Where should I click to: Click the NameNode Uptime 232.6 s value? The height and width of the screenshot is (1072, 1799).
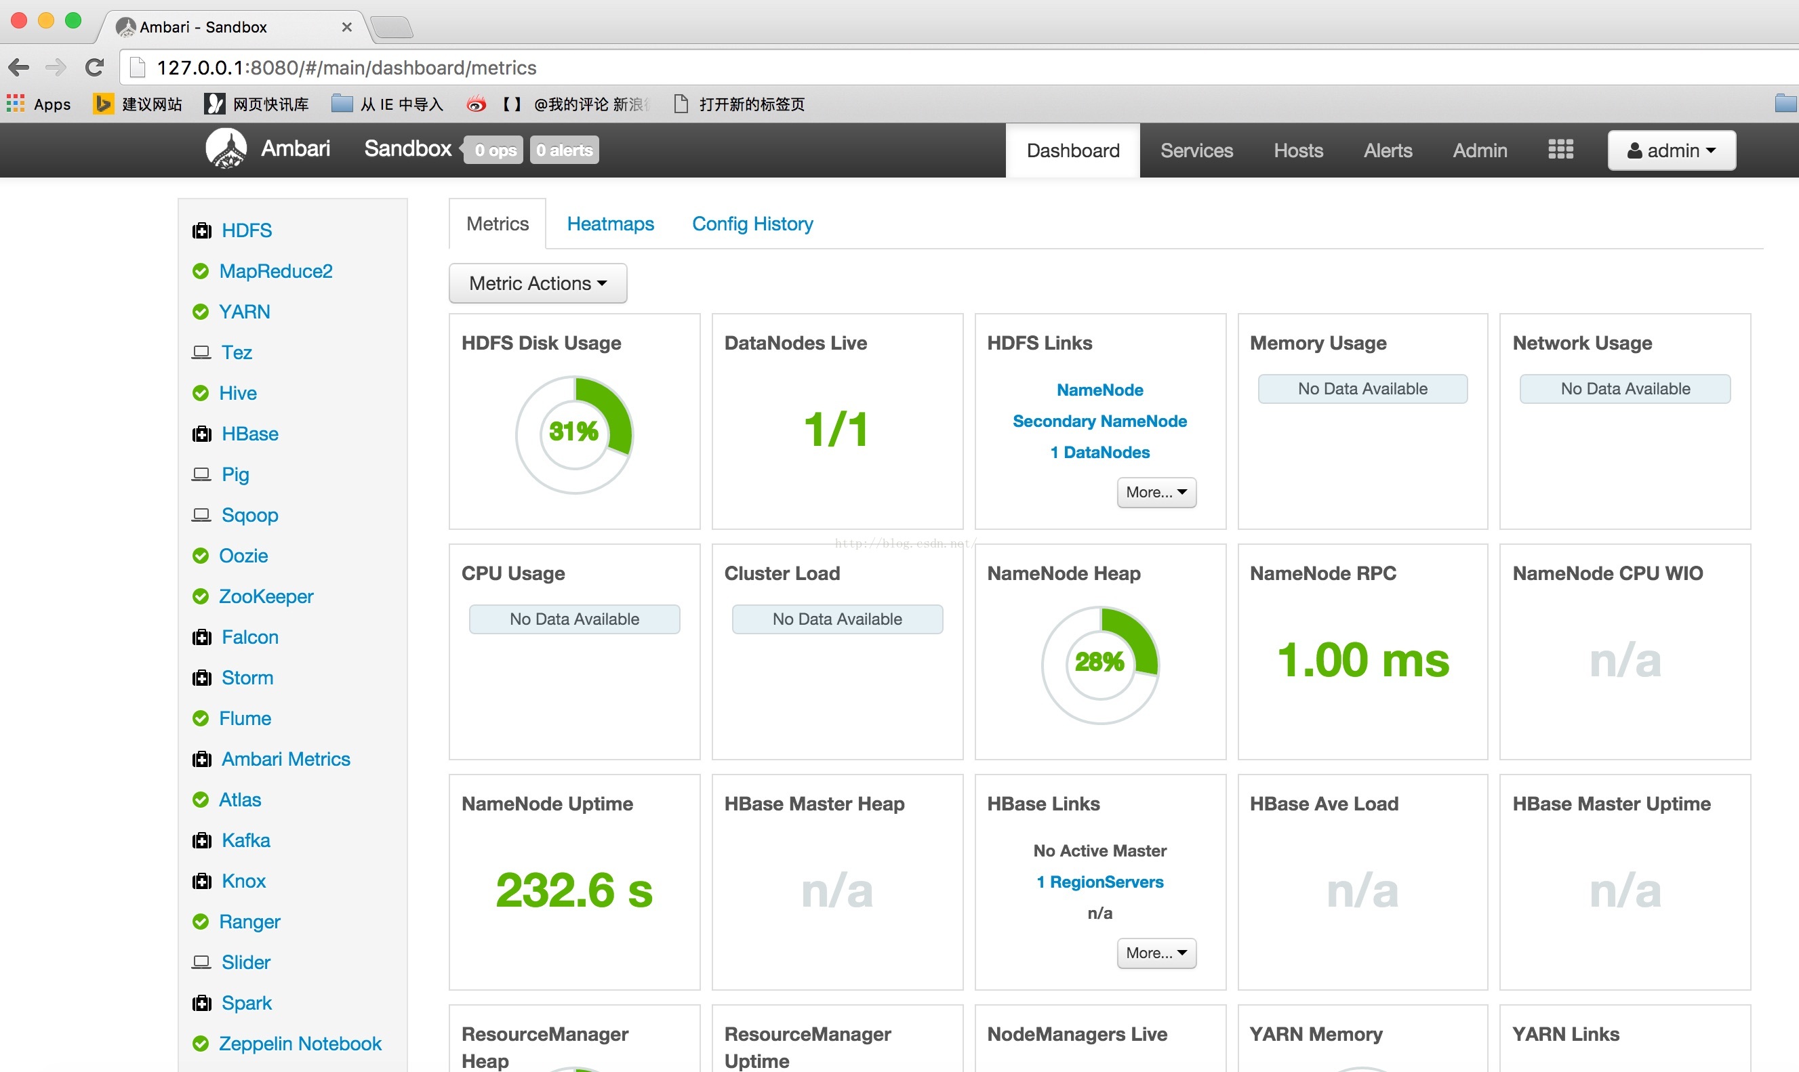[574, 890]
